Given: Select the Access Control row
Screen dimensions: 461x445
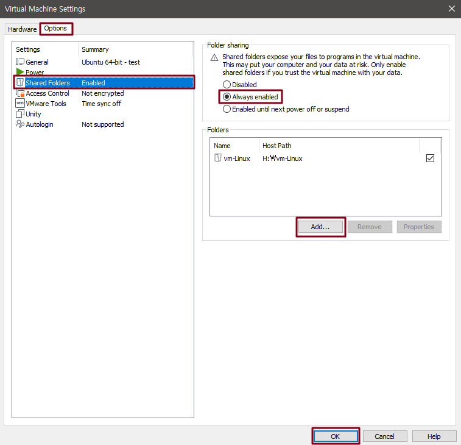Looking at the screenshot, I should pyautogui.click(x=104, y=93).
